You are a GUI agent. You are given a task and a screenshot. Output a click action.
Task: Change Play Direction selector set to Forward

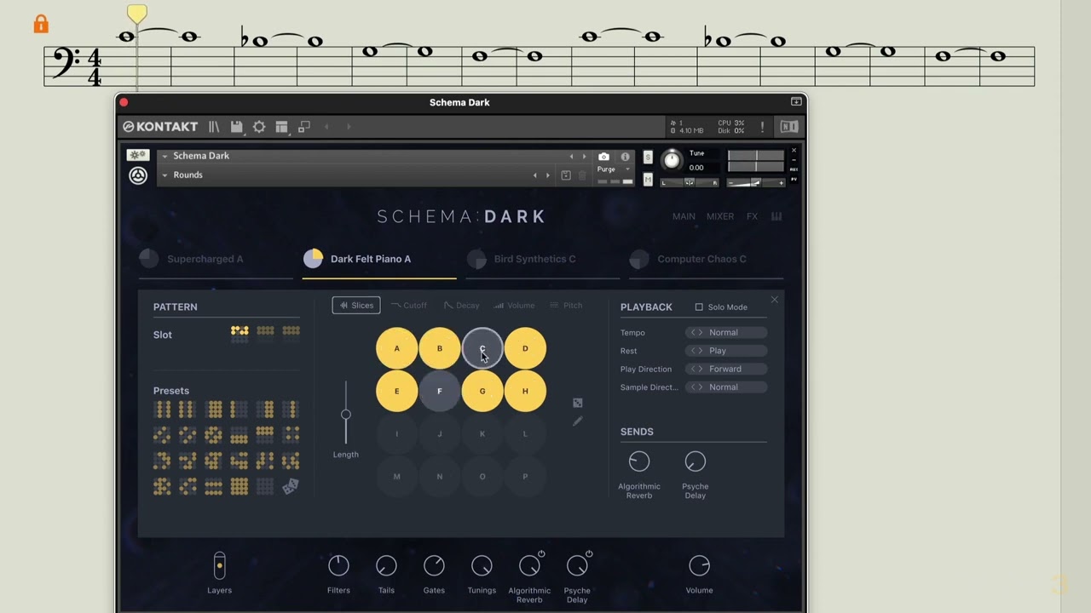pyautogui.click(x=726, y=370)
